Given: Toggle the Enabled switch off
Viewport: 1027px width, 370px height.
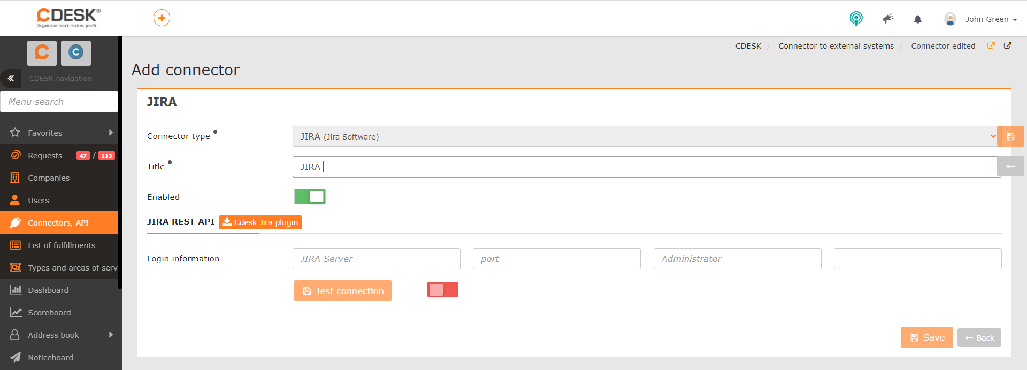Looking at the screenshot, I should (x=310, y=196).
